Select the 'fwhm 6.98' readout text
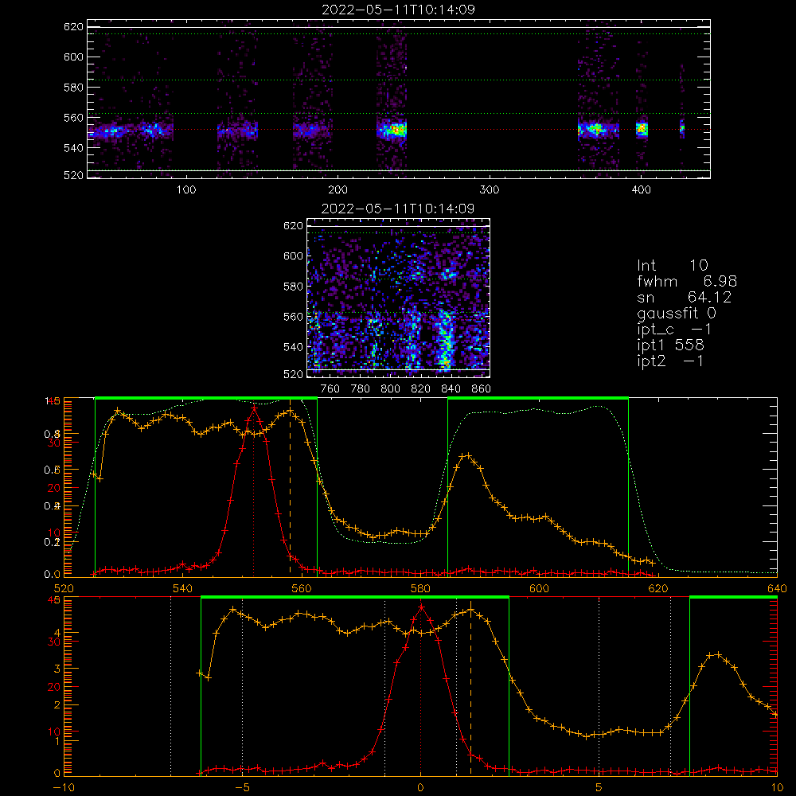 [687, 281]
